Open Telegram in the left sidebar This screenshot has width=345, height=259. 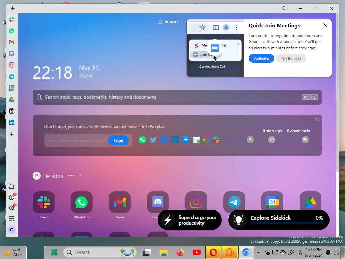coord(12,77)
